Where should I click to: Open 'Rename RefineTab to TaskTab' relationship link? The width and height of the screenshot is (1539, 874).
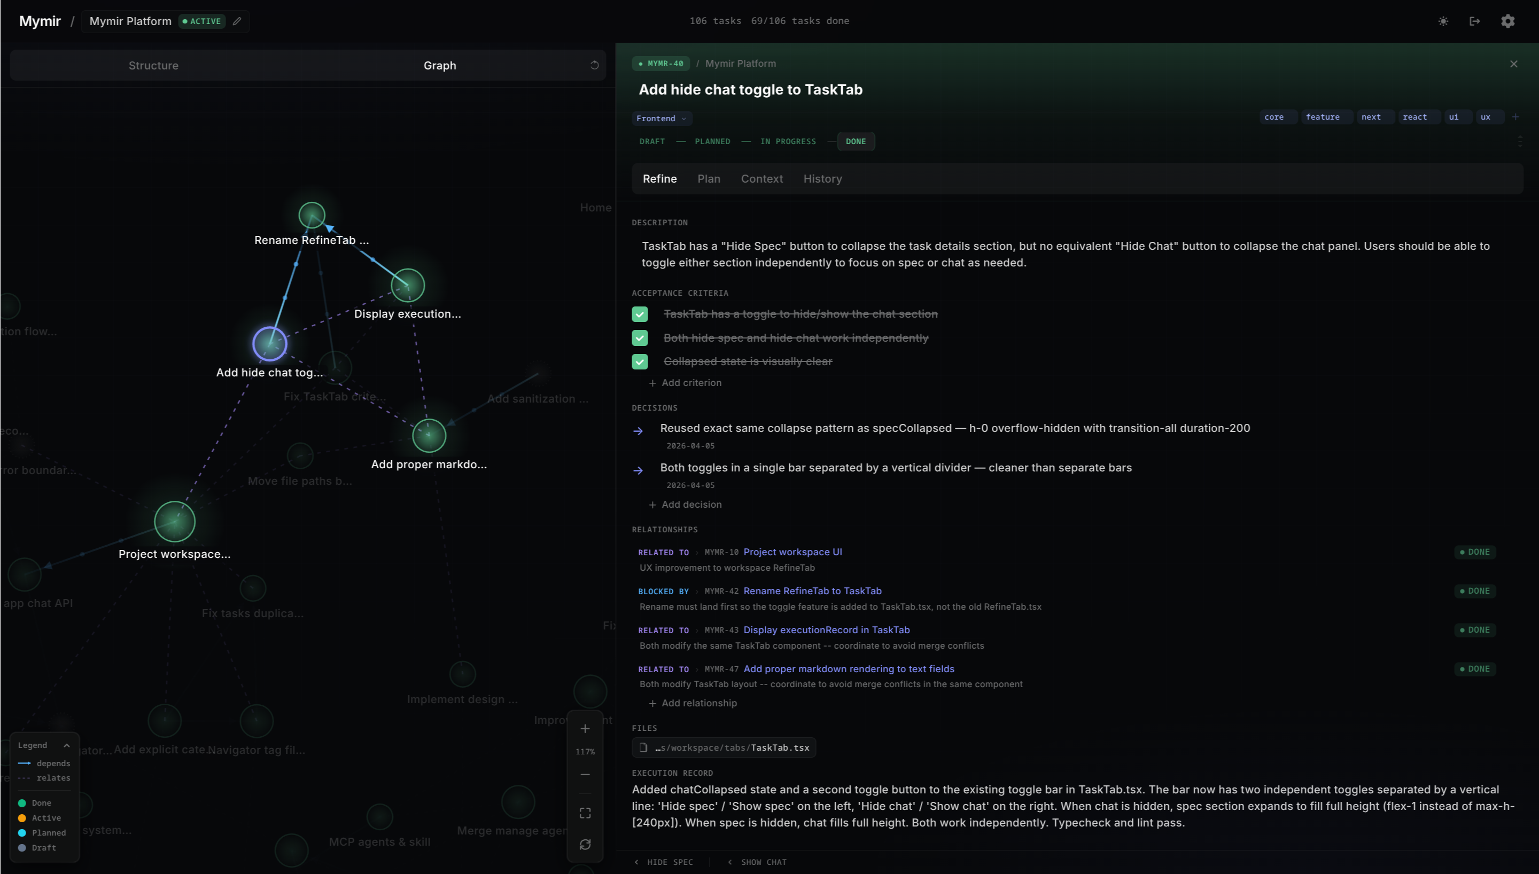click(812, 590)
